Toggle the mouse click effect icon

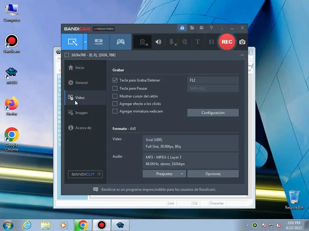click(x=185, y=42)
